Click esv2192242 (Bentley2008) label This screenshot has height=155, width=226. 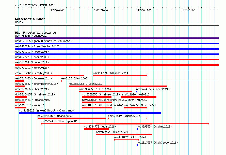point(34,73)
